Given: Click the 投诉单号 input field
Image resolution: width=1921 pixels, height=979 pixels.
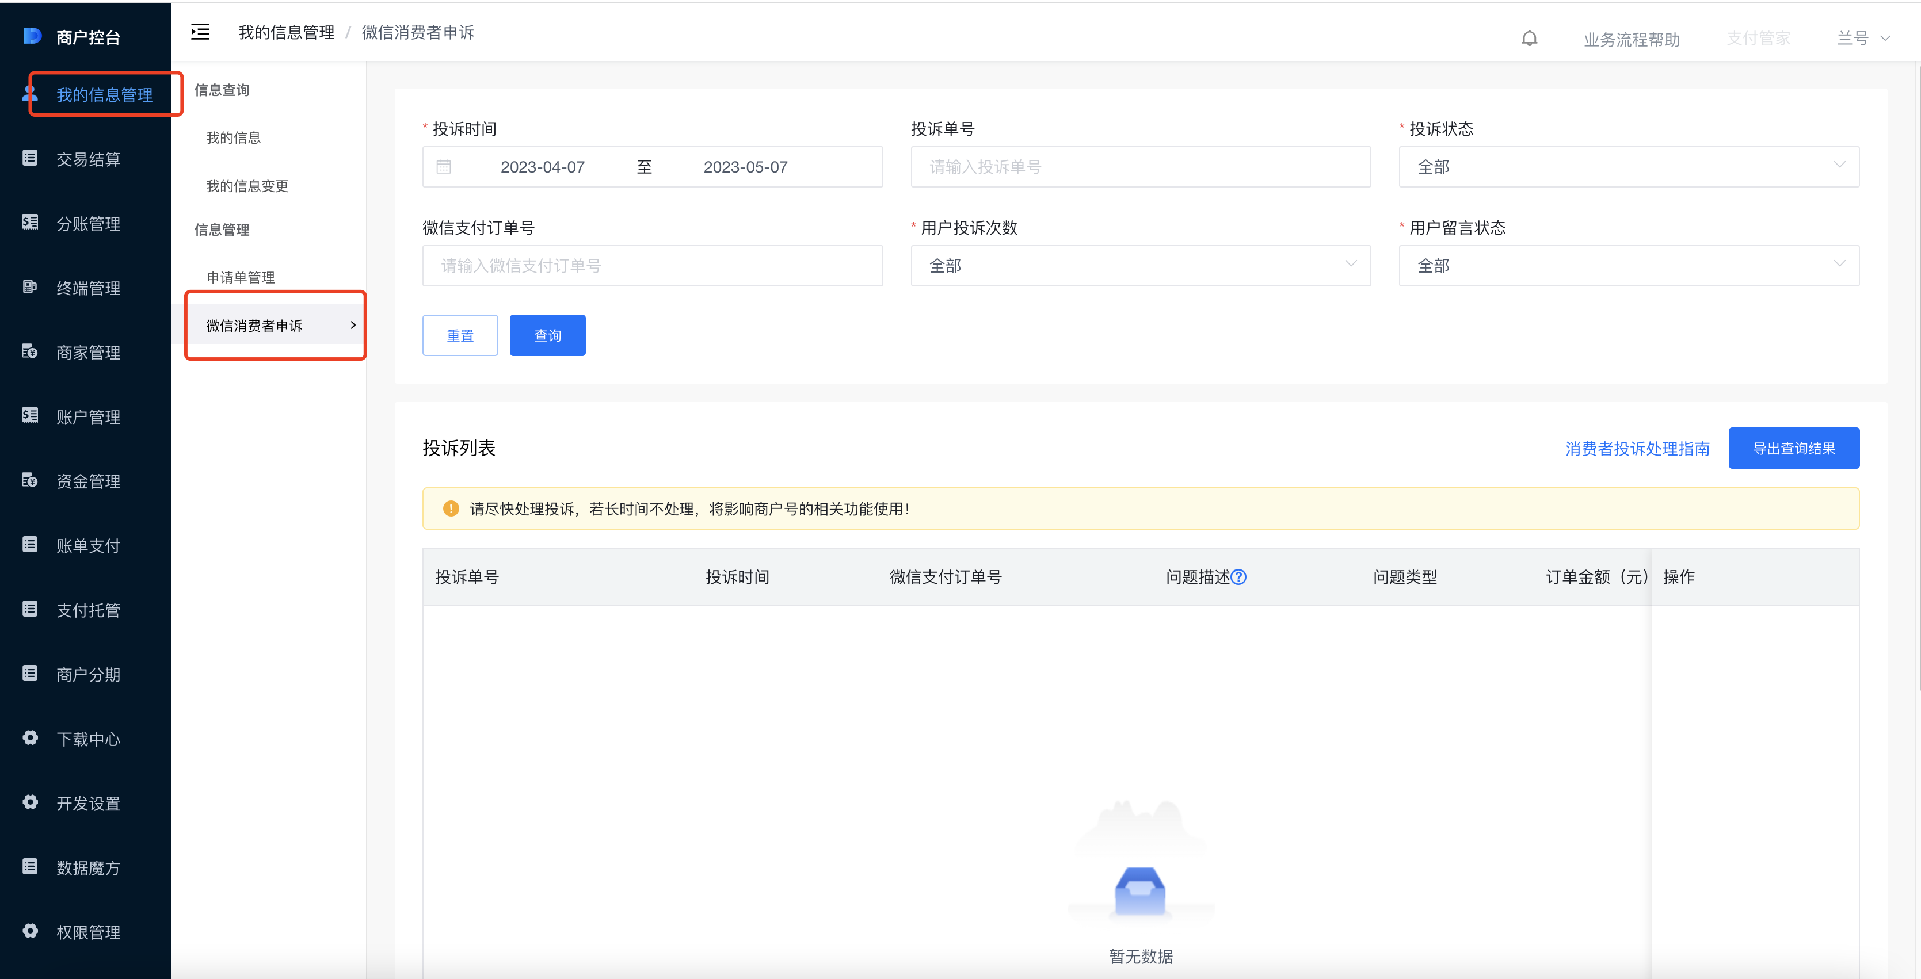Looking at the screenshot, I should tap(1140, 166).
